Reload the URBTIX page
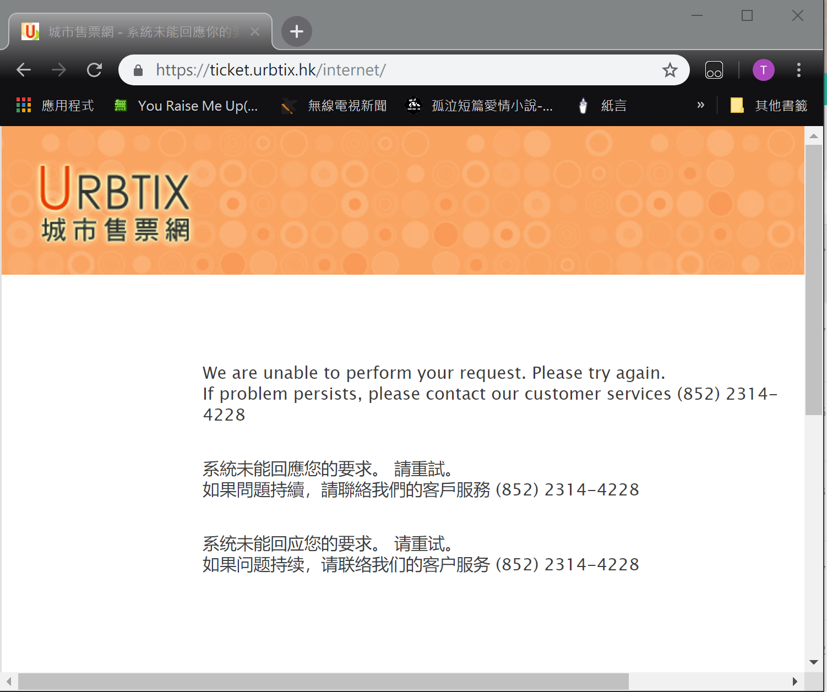 pos(95,70)
